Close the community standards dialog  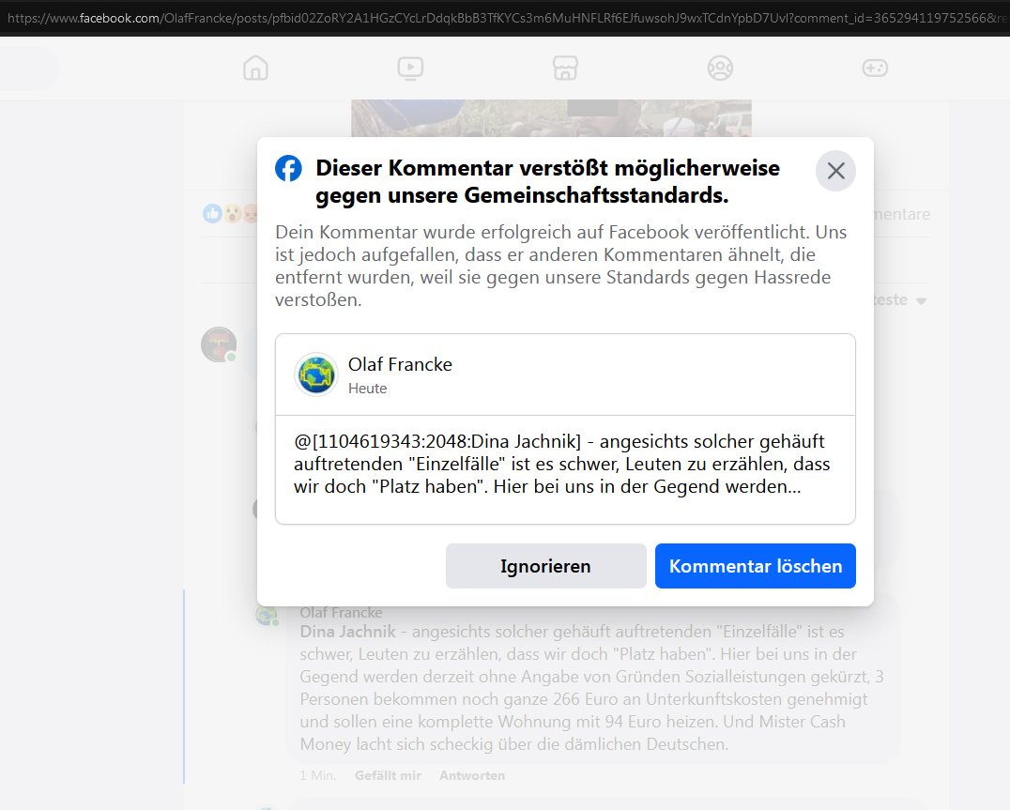click(x=835, y=171)
